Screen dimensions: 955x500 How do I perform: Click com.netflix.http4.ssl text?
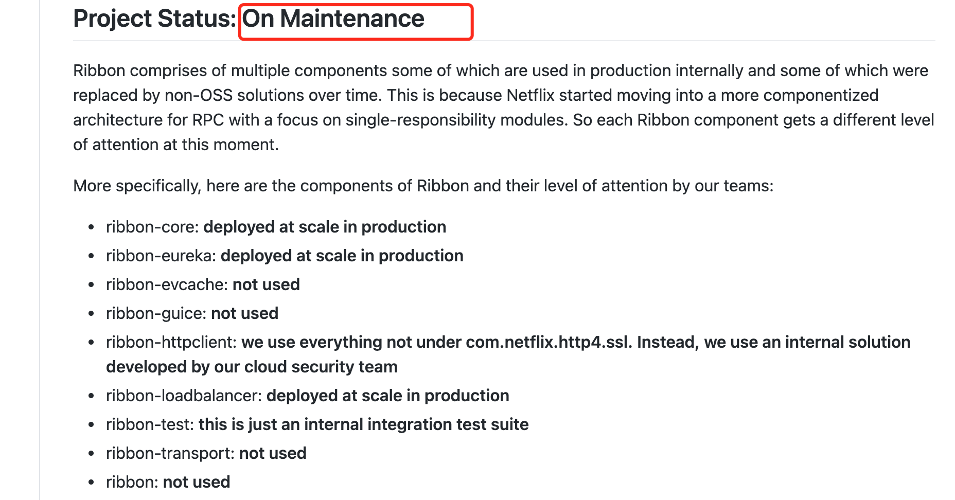(x=549, y=342)
